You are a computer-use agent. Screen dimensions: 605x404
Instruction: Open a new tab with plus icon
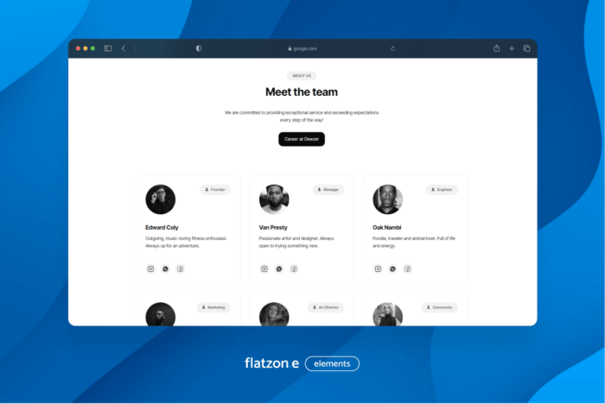tap(512, 48)
